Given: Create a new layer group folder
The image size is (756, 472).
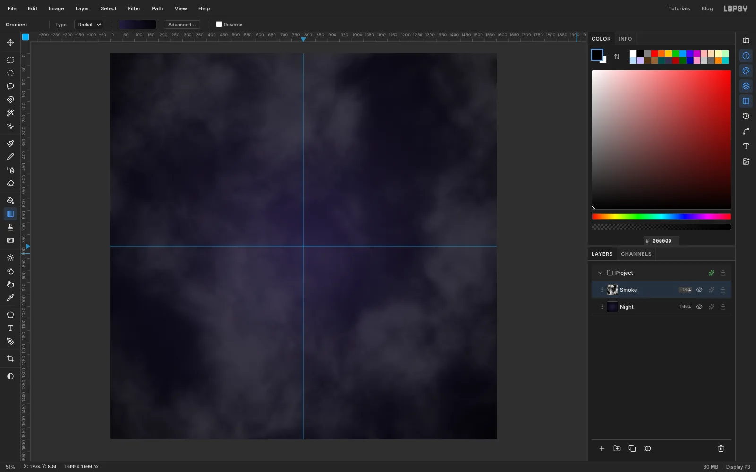Looking at the screenshot, I should pos(617,448).
